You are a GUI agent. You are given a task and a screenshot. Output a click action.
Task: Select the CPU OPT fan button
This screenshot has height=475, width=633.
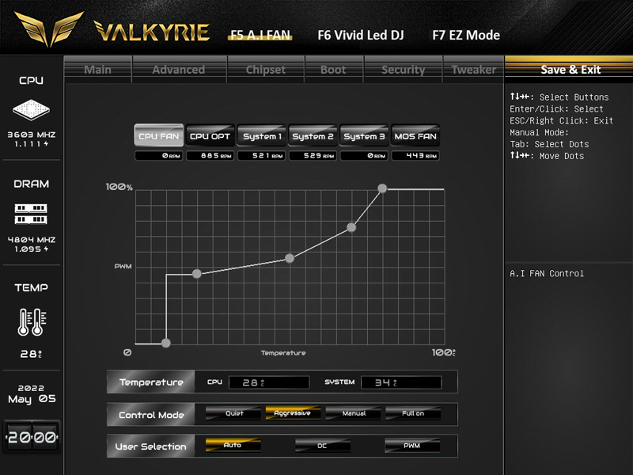(x=210, y=135)
